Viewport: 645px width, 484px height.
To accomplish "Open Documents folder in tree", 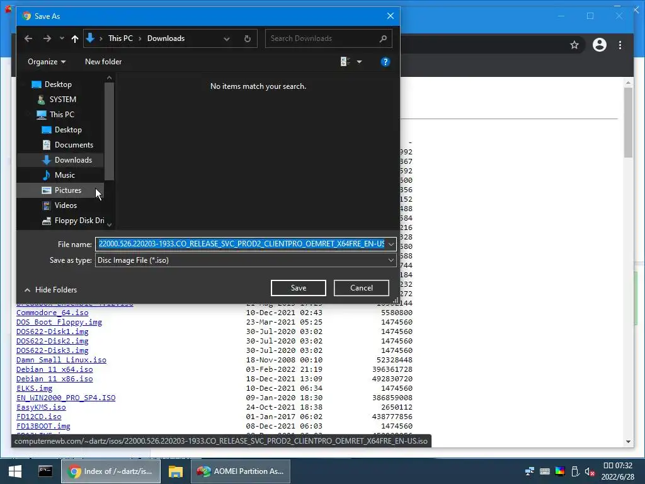I will tap(74, 145).
